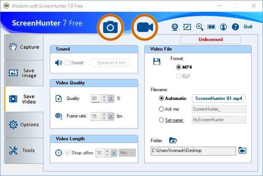
Task: Click the Unlicensed button
Action: (210, 40)
